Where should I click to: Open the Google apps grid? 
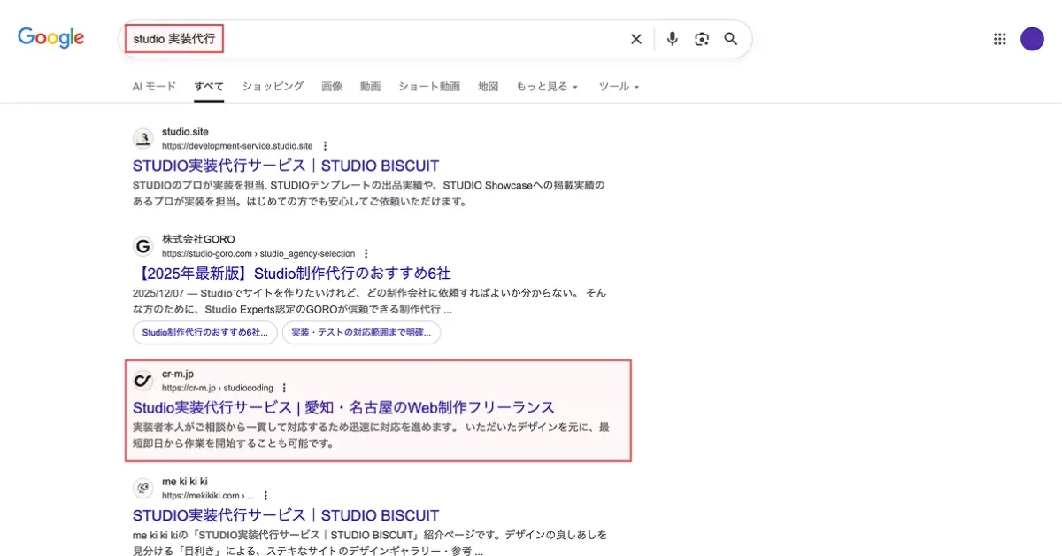pos(1000,39)
